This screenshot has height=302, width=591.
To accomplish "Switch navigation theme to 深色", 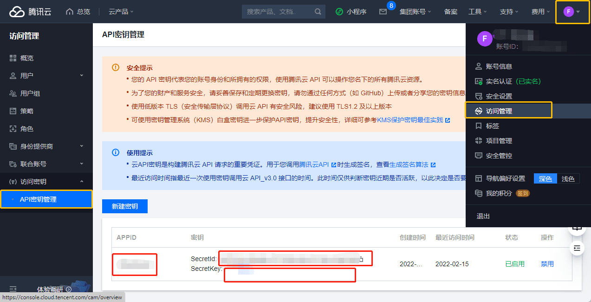I will pos(545,178).
